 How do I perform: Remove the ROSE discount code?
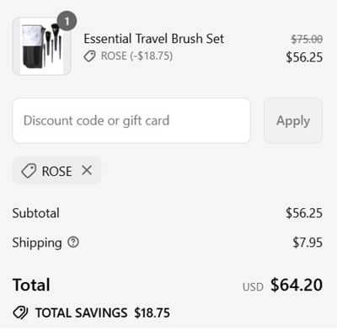pos(87,170)
